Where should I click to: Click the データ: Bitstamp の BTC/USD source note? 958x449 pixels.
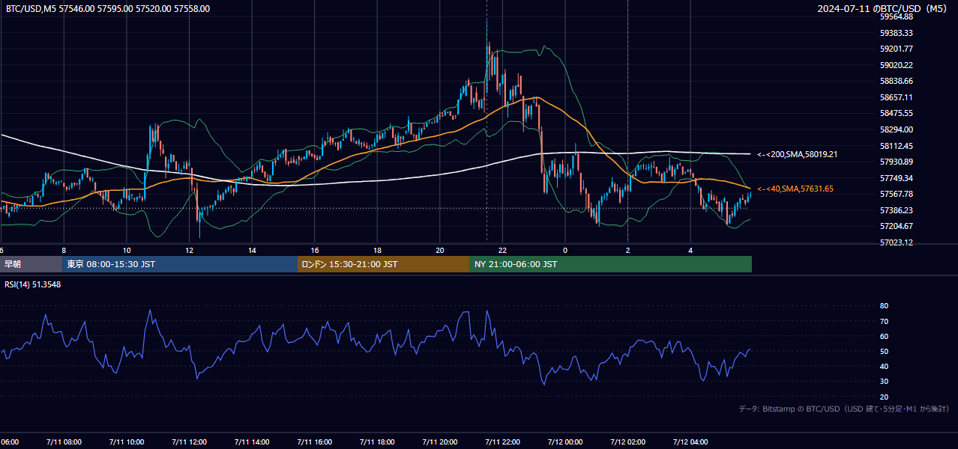(x=844, y=409)
